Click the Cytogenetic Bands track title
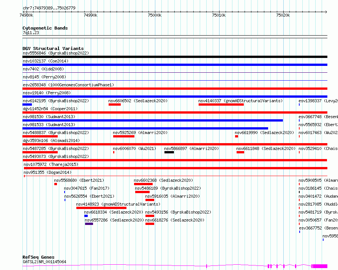This screenshot has width=338, height=270. pyautogui.click(x=45, y=28)
